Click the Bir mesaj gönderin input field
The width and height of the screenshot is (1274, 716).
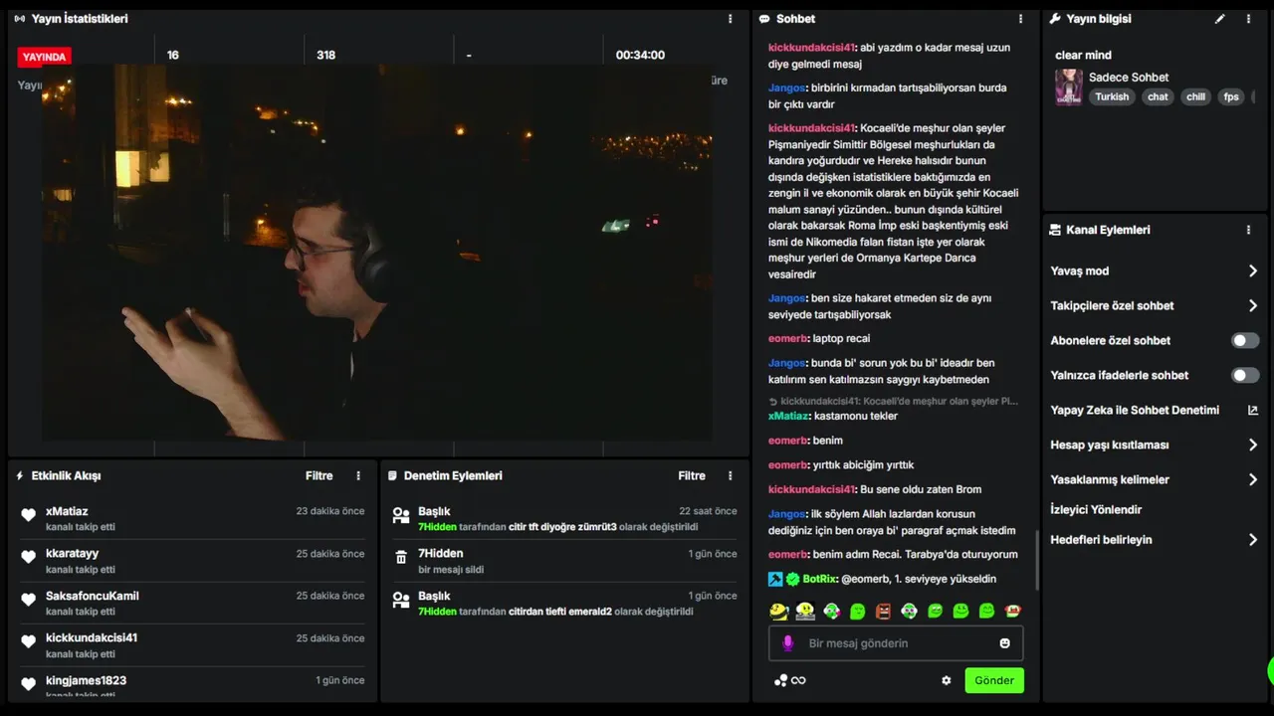896,643
